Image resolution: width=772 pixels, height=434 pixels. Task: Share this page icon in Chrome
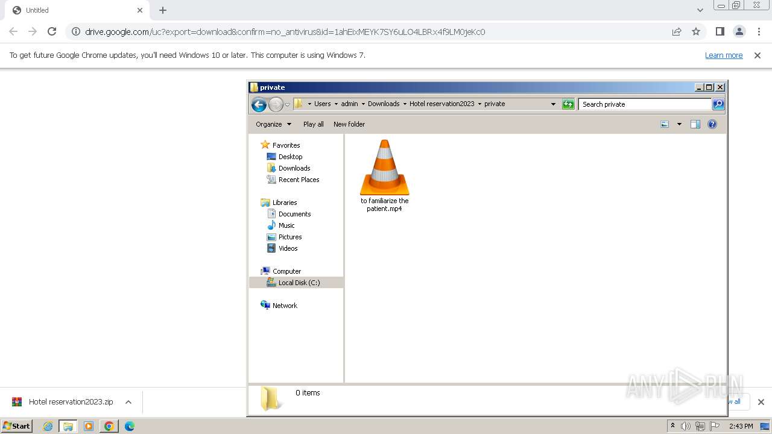click(x=677, y=31)
